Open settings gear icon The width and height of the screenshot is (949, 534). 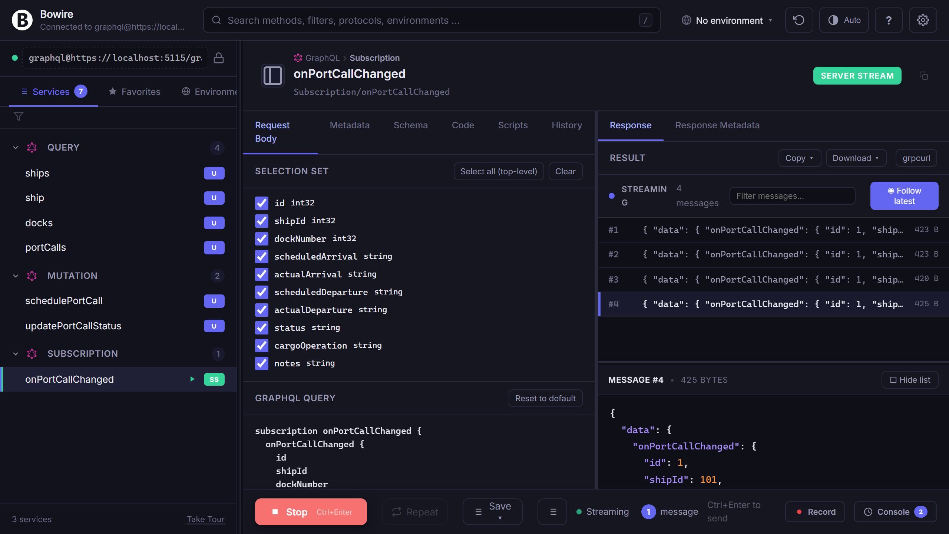[x=923, y=20]
